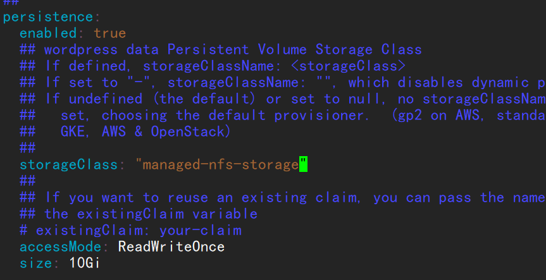
Task: Click the green cursor block after managed-nfs-storage
Action: coord(303,165)
